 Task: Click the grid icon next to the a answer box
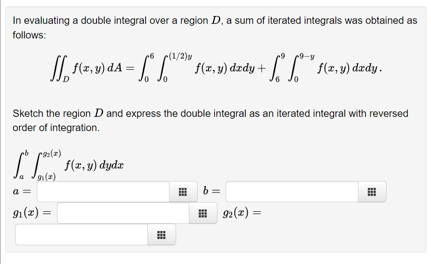point(183,192)
